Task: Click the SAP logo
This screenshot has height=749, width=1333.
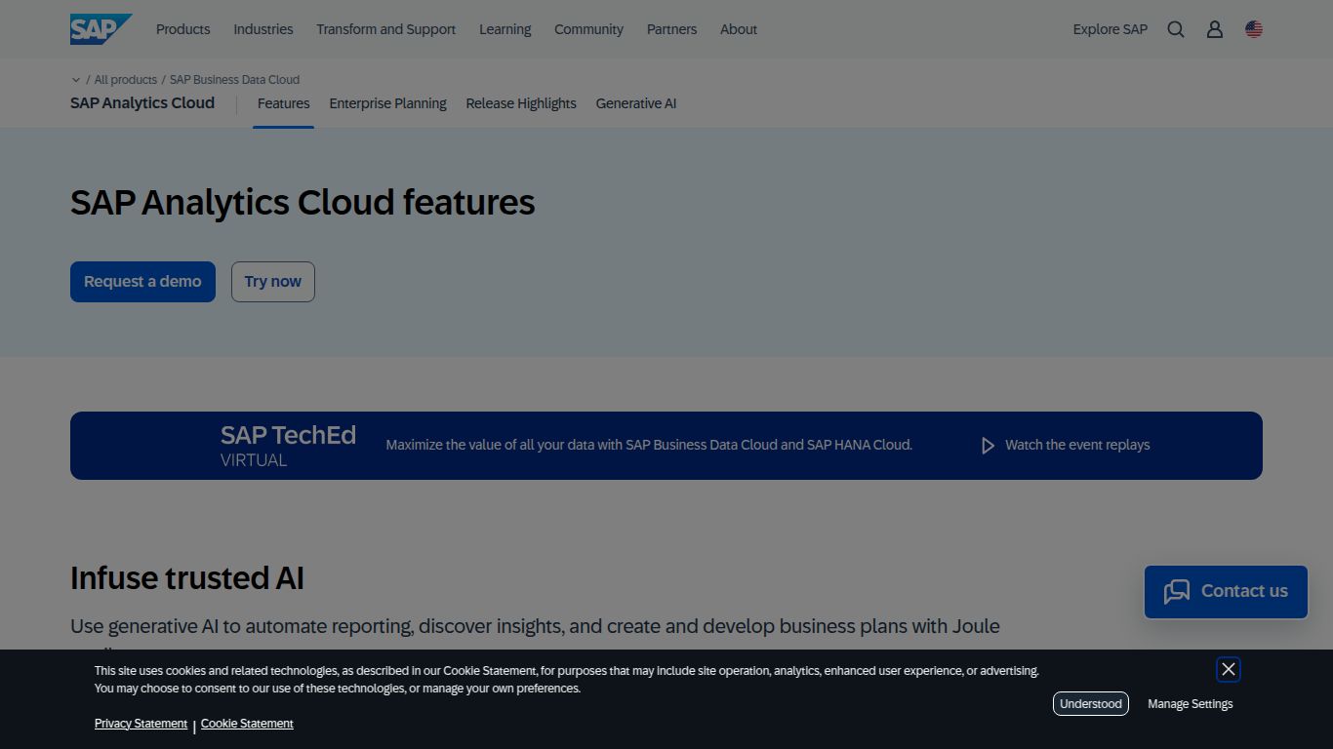Action: 99,28
